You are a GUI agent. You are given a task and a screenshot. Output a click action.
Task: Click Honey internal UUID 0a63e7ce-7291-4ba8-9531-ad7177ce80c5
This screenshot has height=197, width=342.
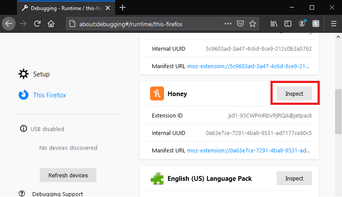pyautogui.click(x=259, y=133)
